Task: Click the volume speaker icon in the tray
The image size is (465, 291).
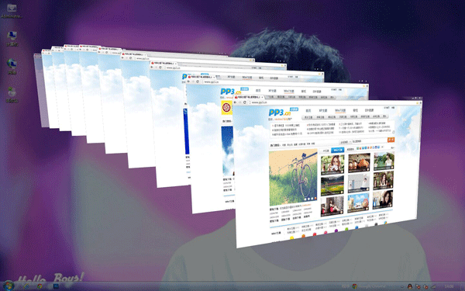Action: (x=433, y=286)
